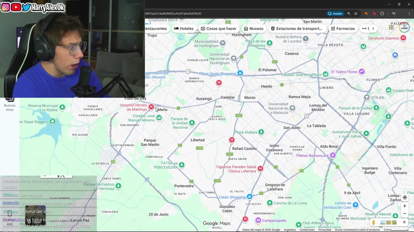Select the Farmacias category chip
Image resolution: width=414 pixels, height=232 pixels.
tap(343, 28)
